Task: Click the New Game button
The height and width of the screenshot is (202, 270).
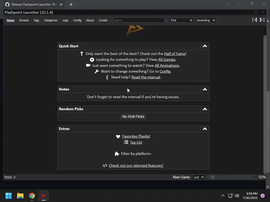Action: (x=181, y=177)
